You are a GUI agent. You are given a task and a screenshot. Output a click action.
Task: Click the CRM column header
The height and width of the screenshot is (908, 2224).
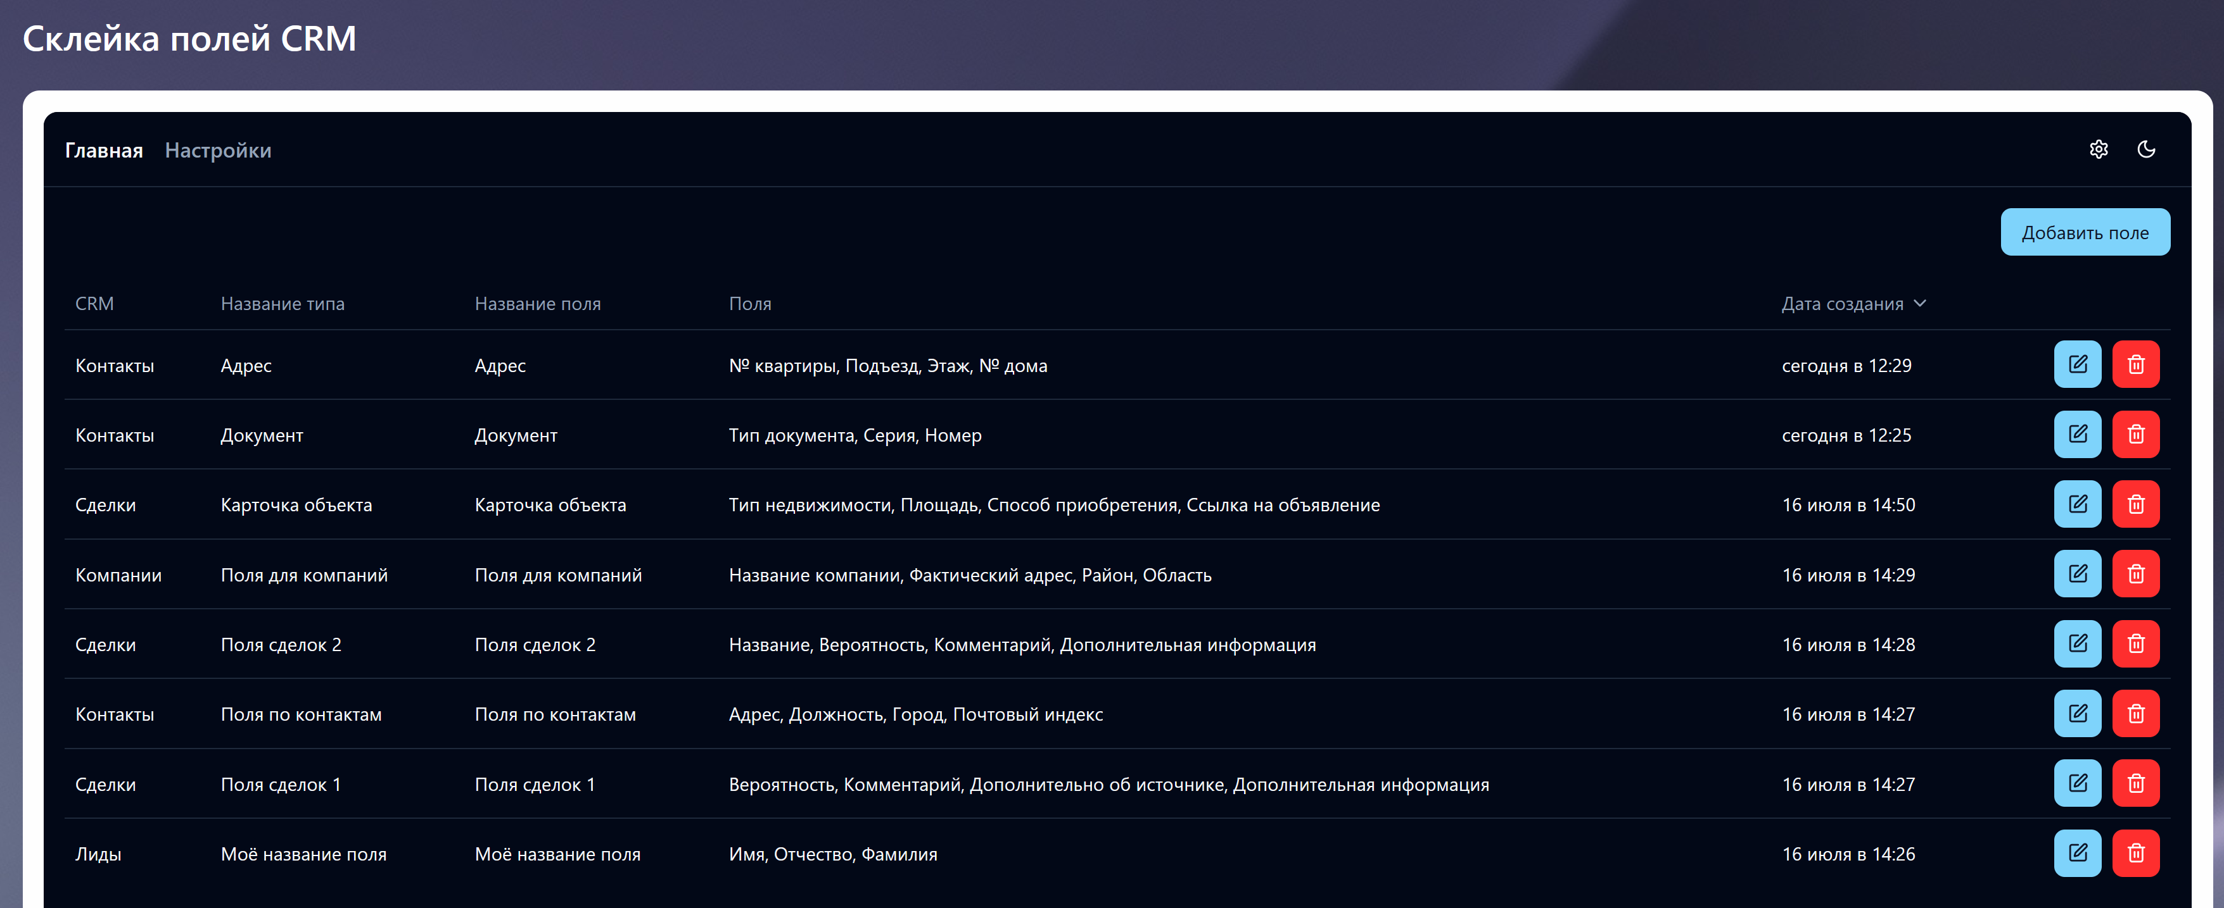(94, 304)
